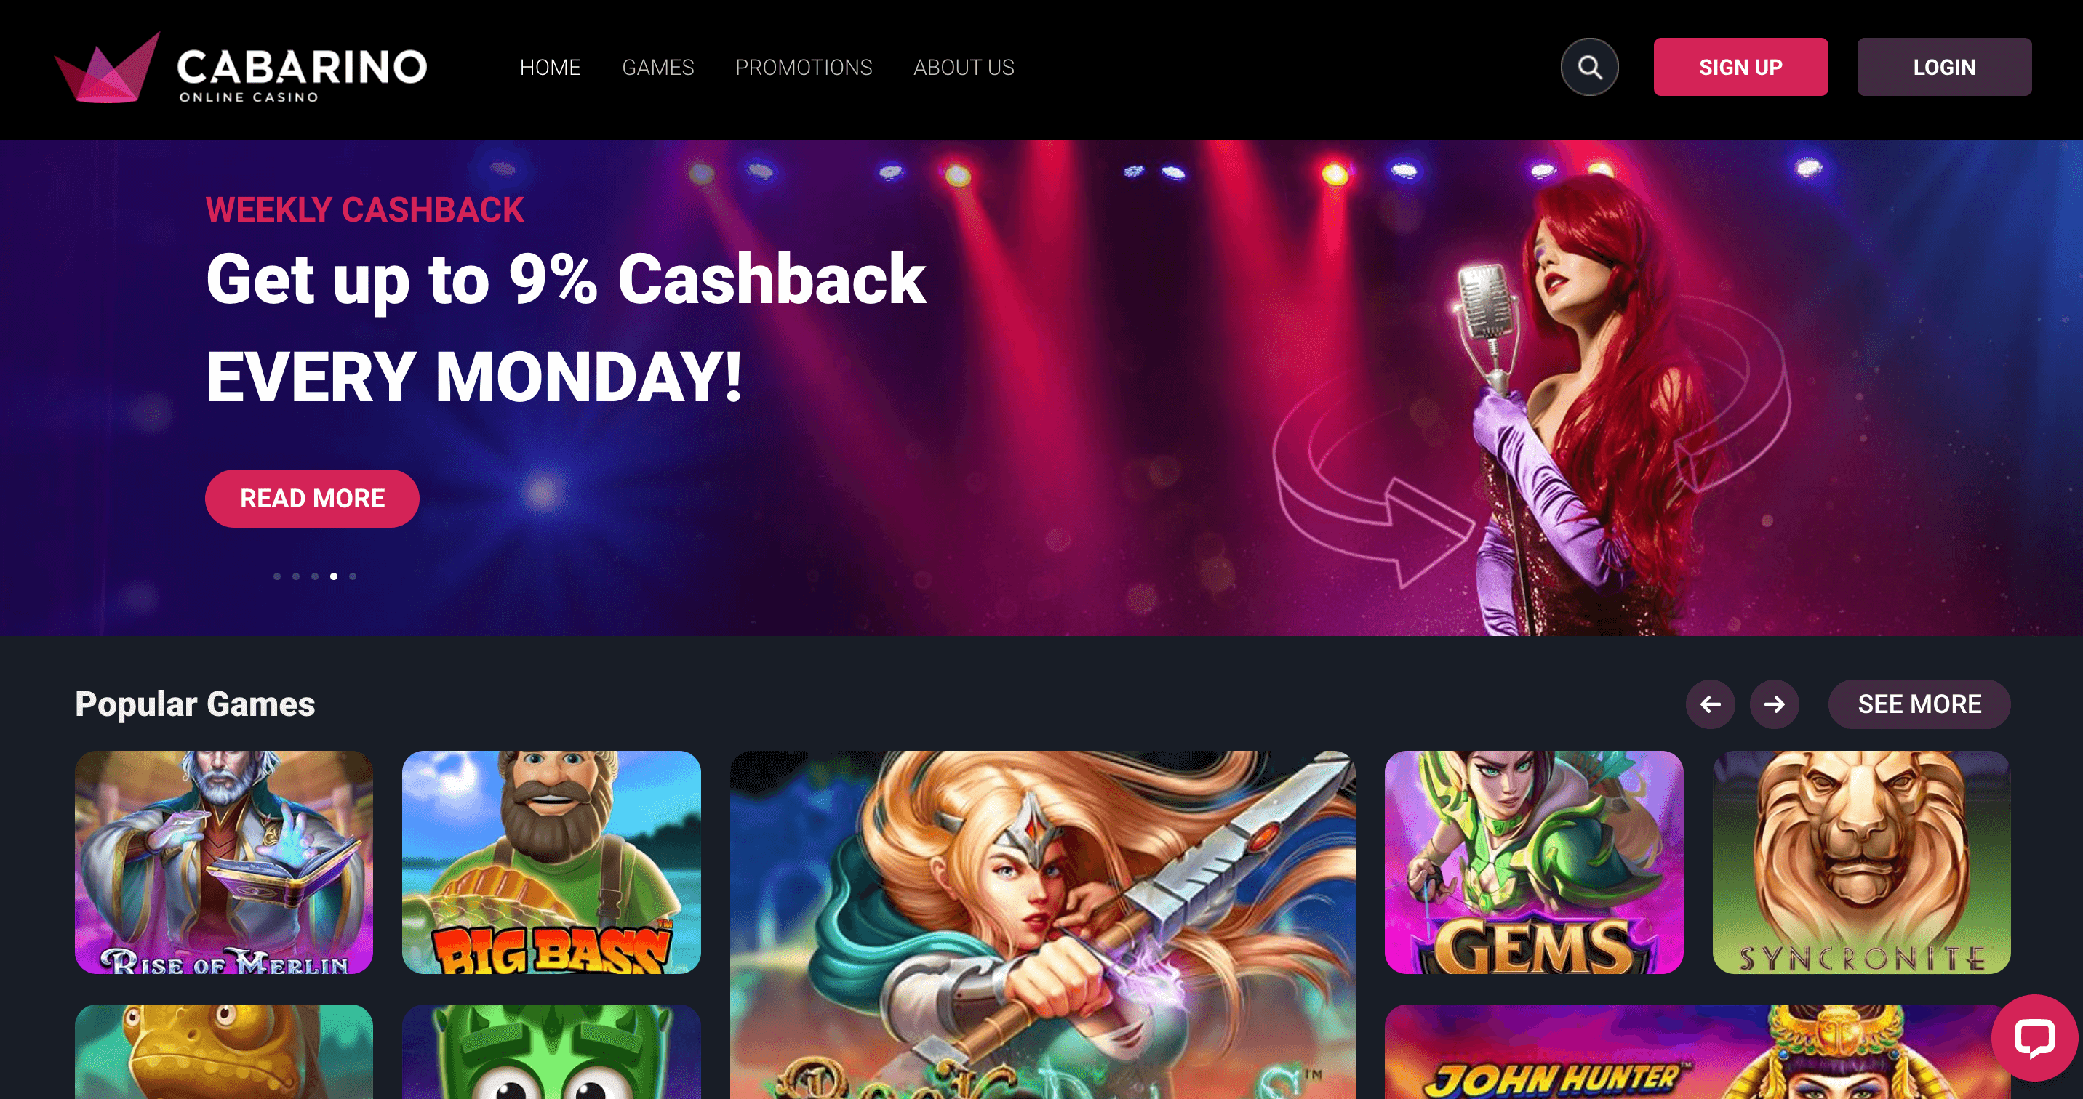Viewport: 2083px width, 1099px height.
Task: Click the Cabarino crown logo
Action: tap(108, 68)
